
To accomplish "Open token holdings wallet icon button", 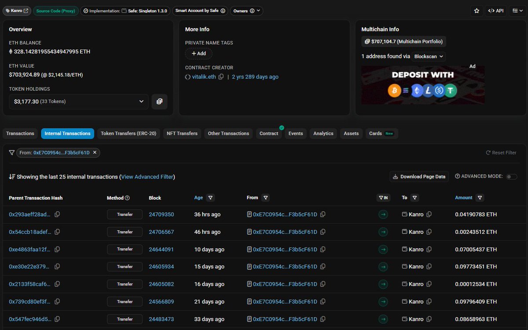I will pos(159,102).
